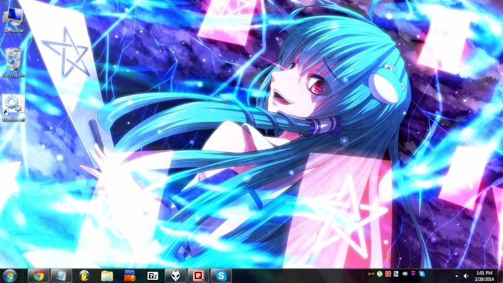The width and height of the screenshot is (503, 283).
Task: Open 7-Zip from the taskbar
Action: pyautogui.click(x=153, y=275)
